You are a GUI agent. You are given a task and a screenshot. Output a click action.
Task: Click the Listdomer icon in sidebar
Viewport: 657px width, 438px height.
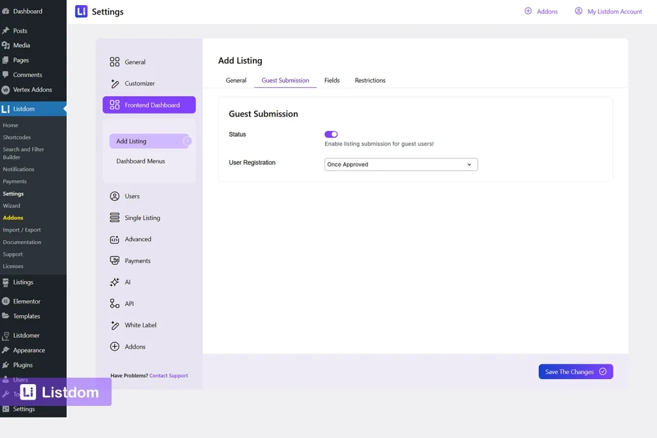tap(5, 335)
